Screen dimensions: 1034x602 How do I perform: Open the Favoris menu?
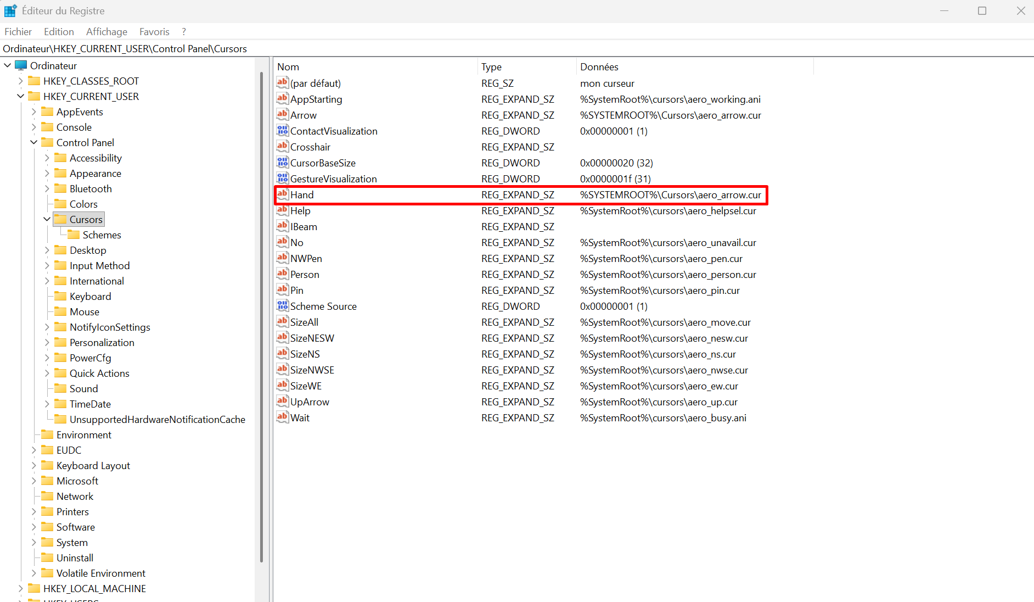point(154,31)
